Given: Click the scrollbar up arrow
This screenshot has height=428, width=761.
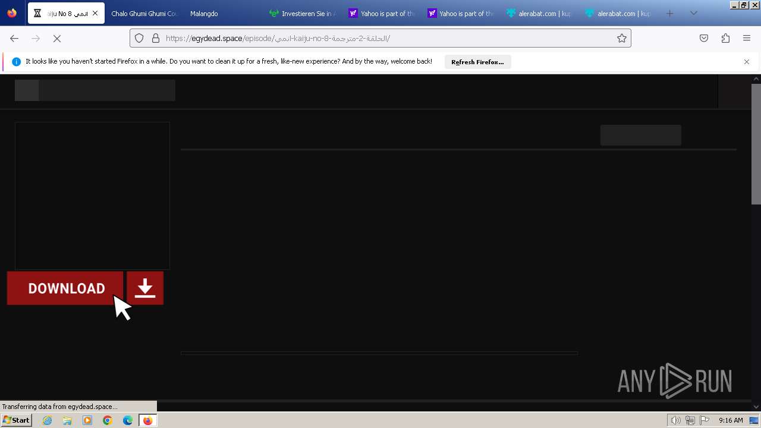Looking at the screenshot, I should pos(756,78).
